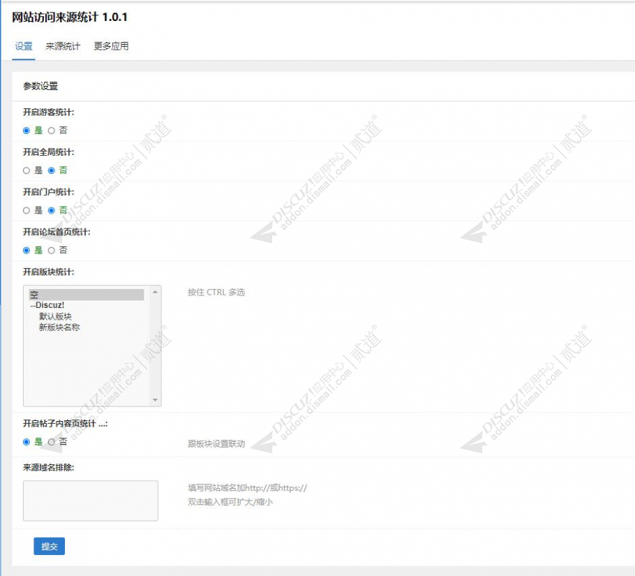Screen dimensions: 635x576
Task: Switch to the 设置 tab
Action: coord(24,46)
